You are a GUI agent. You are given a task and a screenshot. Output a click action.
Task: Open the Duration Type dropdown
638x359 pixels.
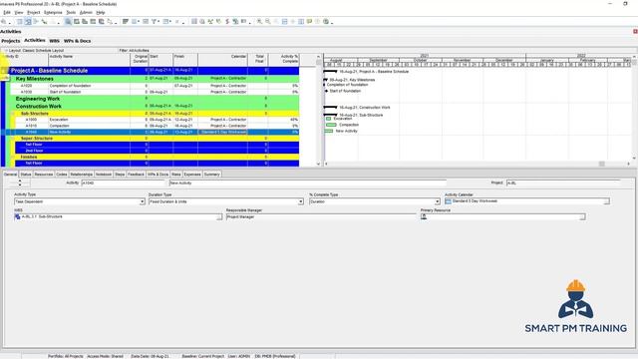301,201
